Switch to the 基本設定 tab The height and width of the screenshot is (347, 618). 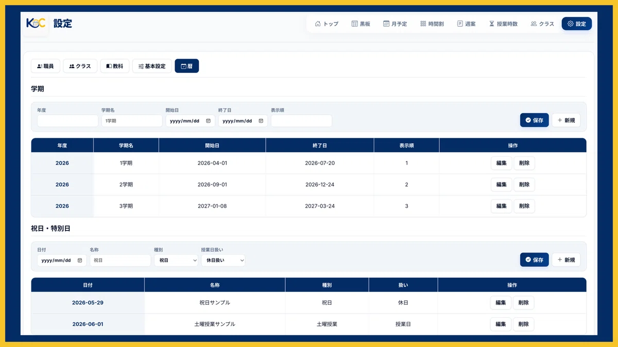coord(152,66)
